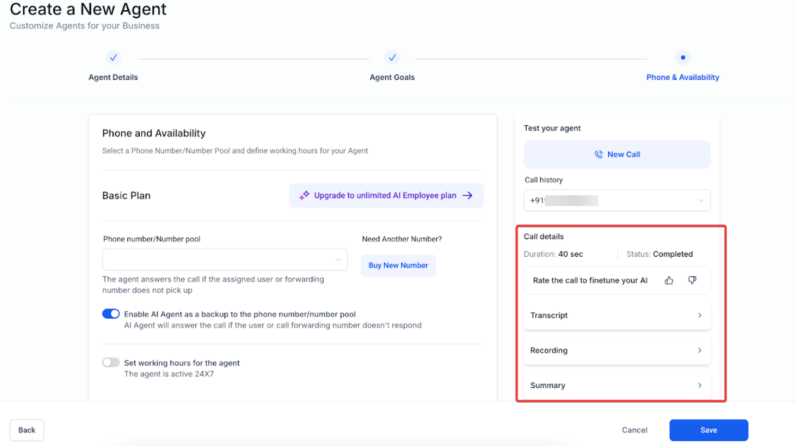
Task: Click the Save button
Action: point(709,430)
